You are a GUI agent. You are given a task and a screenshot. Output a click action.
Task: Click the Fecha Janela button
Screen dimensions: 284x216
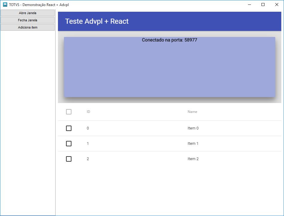click(28, 20)
